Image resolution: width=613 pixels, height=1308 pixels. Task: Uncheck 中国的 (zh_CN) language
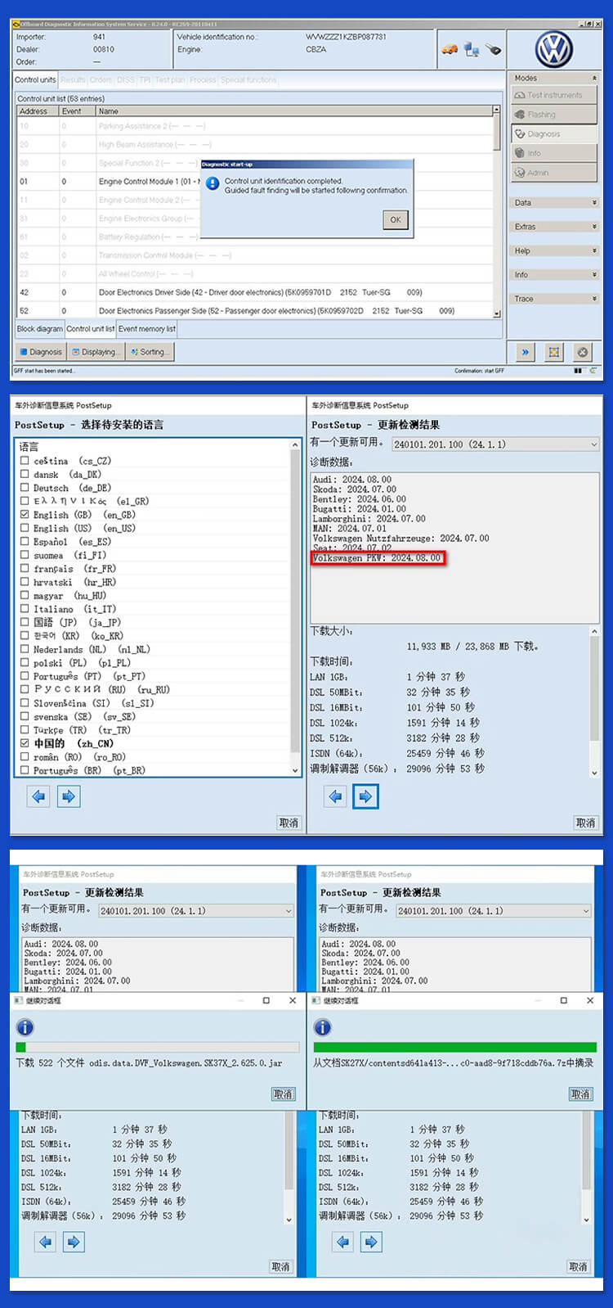point(25,743)
